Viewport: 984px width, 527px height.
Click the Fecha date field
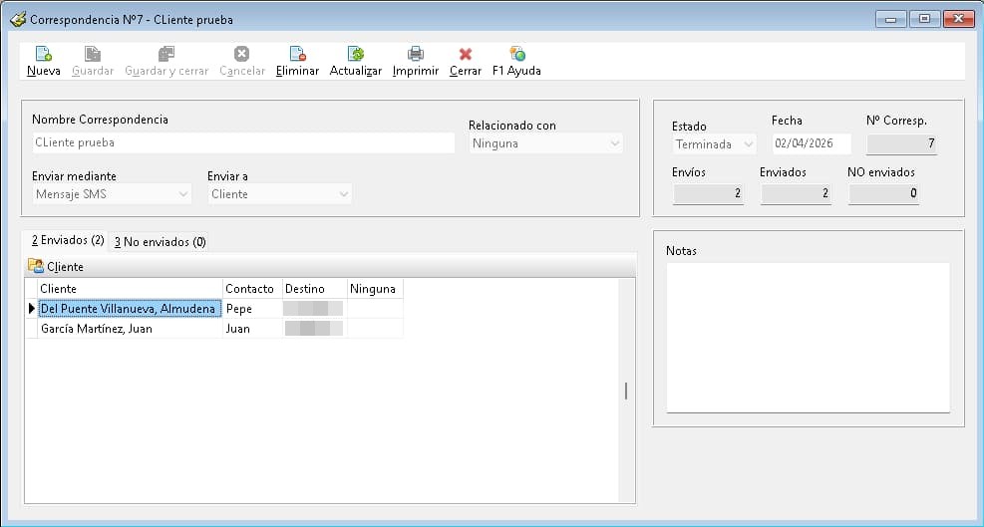tap(811, 144)
